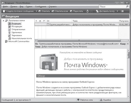
Task: Click the Тема line in the preview header
Action: pyautogui.click(x=61, y=47)
